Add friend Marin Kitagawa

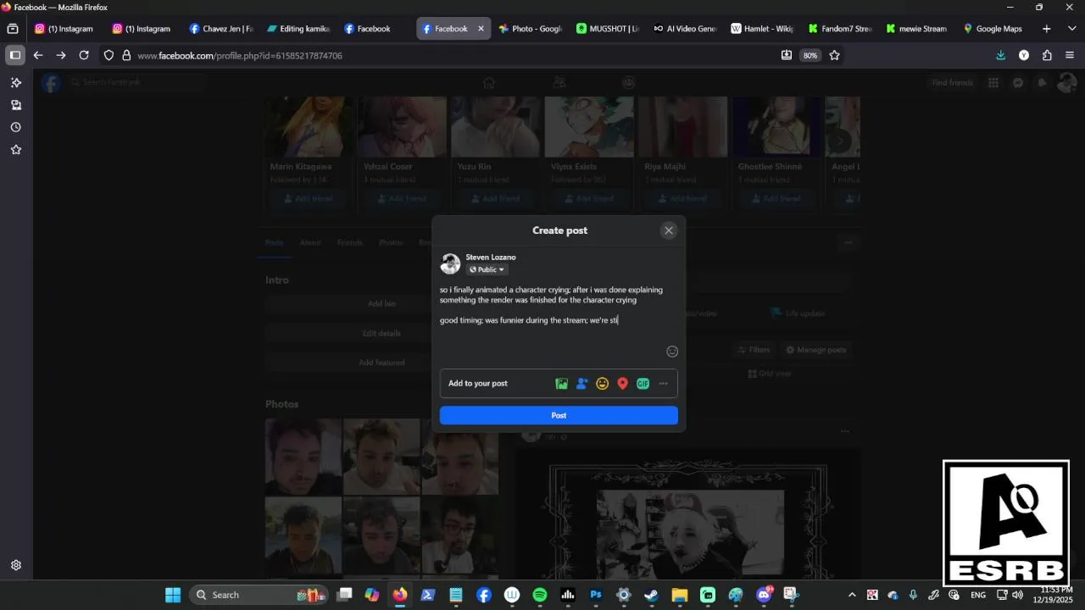click(309, 198)
